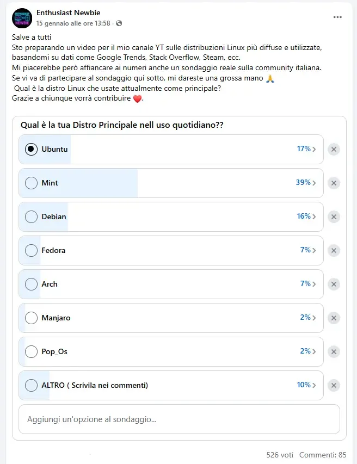View the 526 voti list
The height and width of the screenshot is (464, 357).
[280, 454]
